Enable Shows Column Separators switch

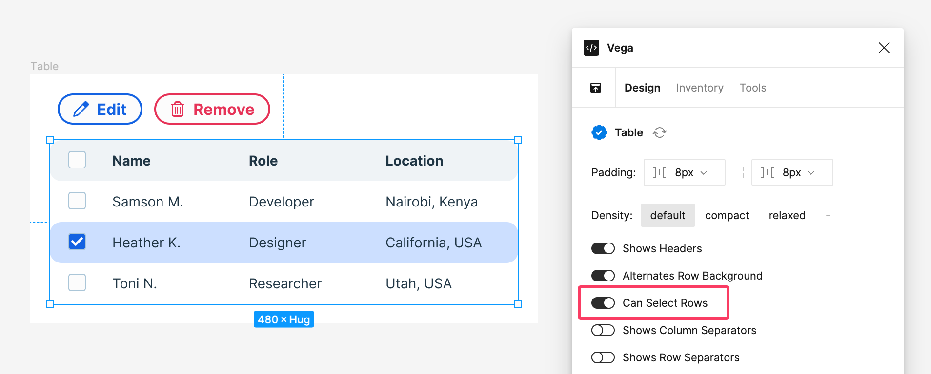(603, 330)
